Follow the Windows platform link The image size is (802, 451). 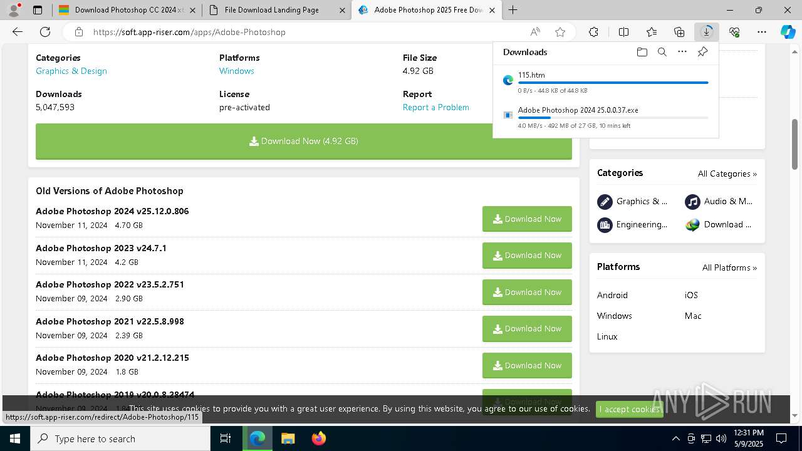[237, 71]
